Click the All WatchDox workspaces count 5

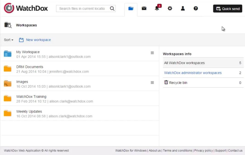[x=240, y=63]
